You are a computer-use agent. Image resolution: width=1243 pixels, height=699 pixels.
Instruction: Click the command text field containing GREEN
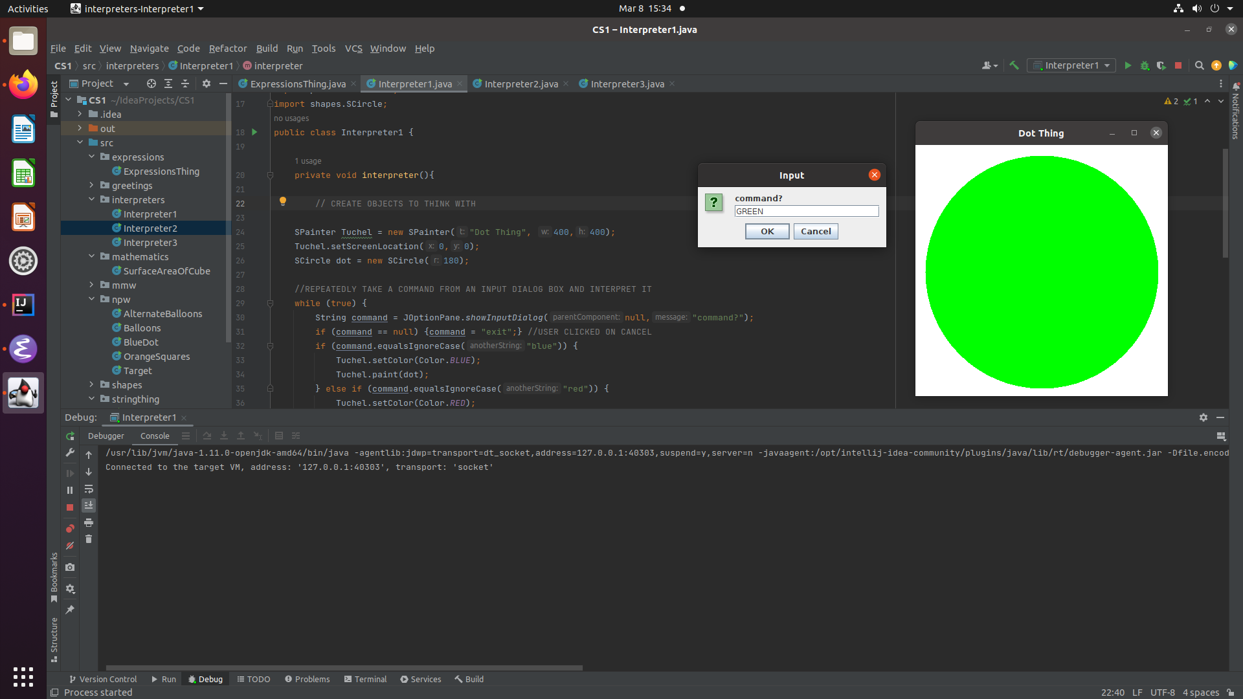(806, 212)
